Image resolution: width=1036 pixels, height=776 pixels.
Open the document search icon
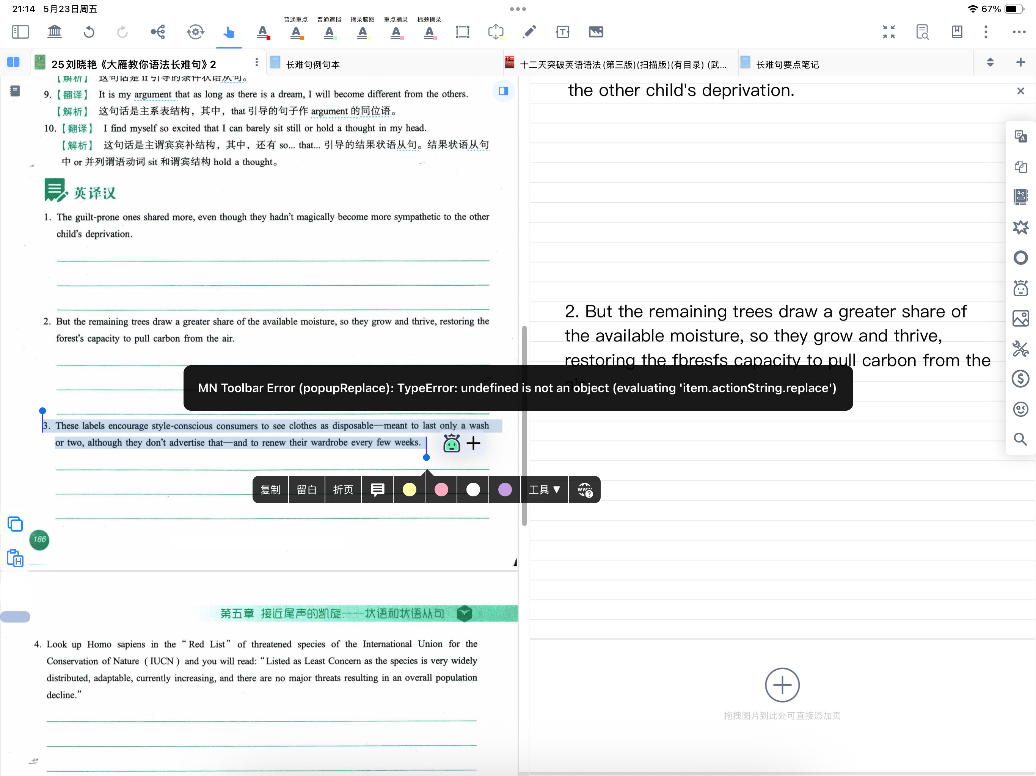922,32
